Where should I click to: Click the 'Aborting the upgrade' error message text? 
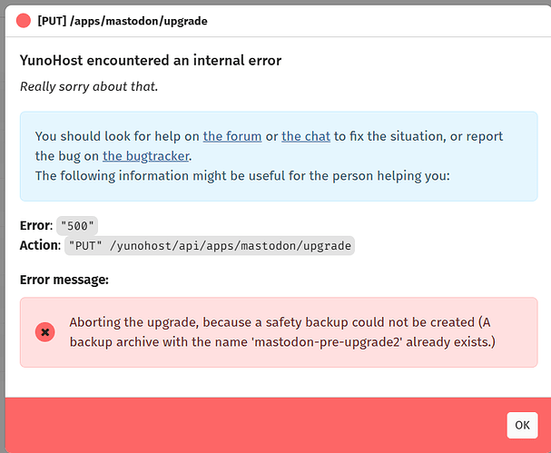tap(282, 332)
